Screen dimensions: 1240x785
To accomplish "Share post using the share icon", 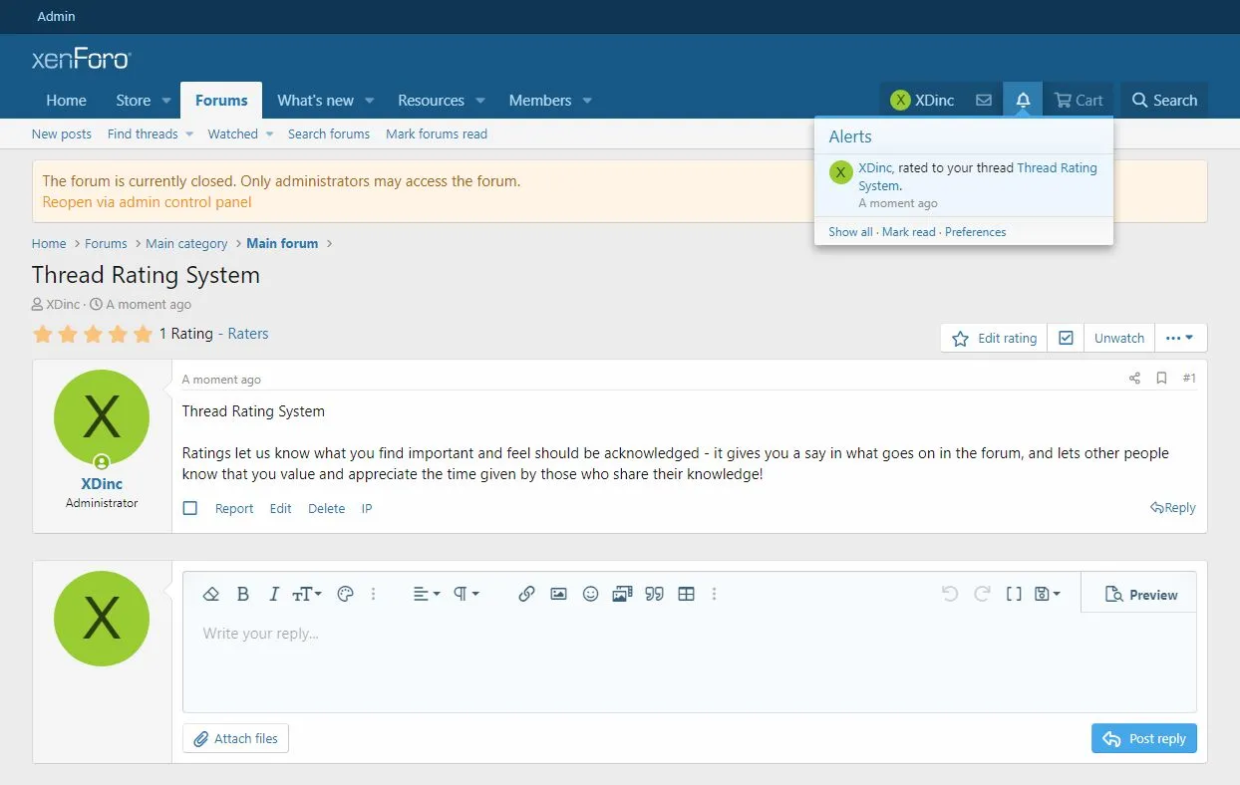I will pyautogui.click(x=1134, y=379).
